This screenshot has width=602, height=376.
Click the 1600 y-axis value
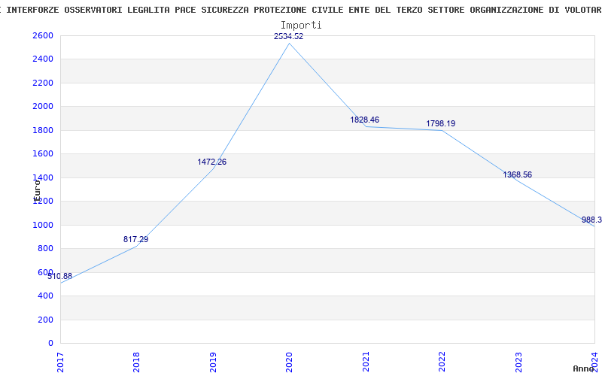click(43, 154)
